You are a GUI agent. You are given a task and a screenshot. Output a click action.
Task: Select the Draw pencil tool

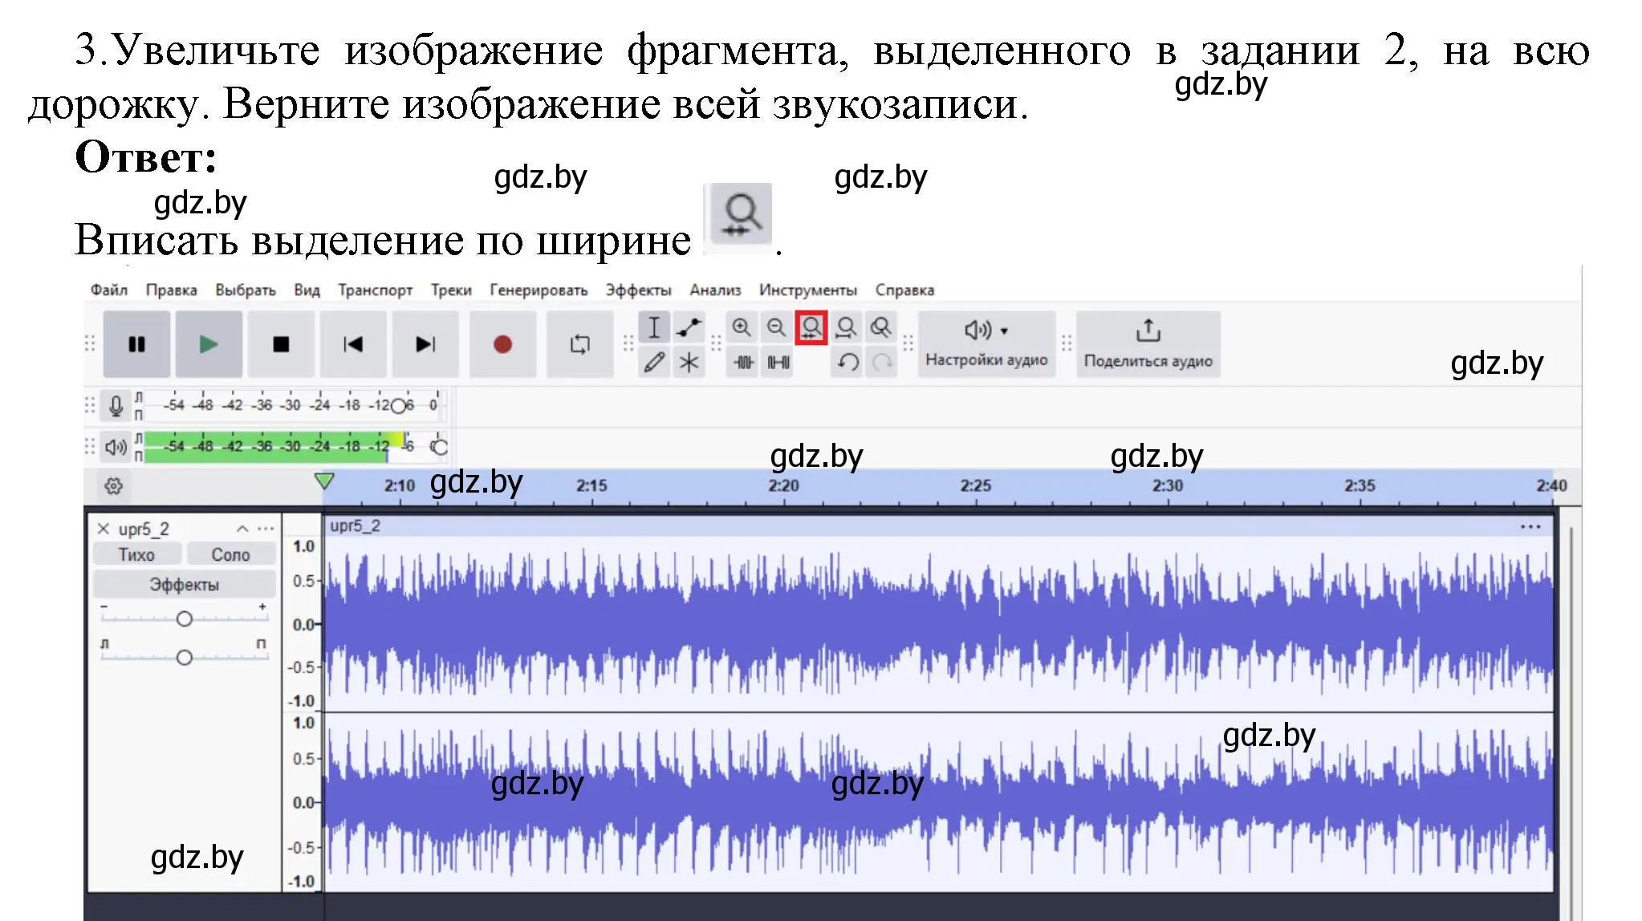pos(654,363)
